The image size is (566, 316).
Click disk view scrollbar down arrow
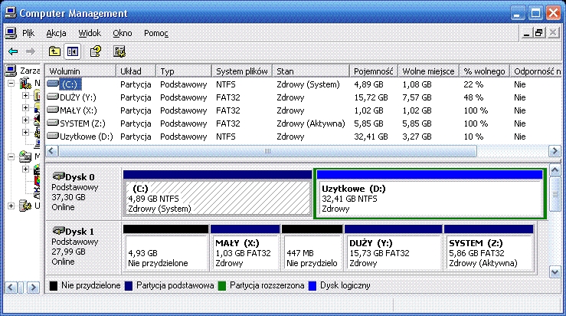pos(555,272)
